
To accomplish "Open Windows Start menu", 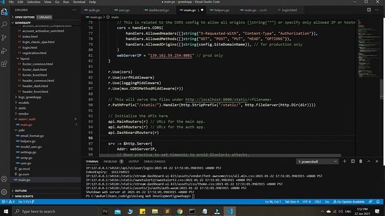I will click(5, 211).
